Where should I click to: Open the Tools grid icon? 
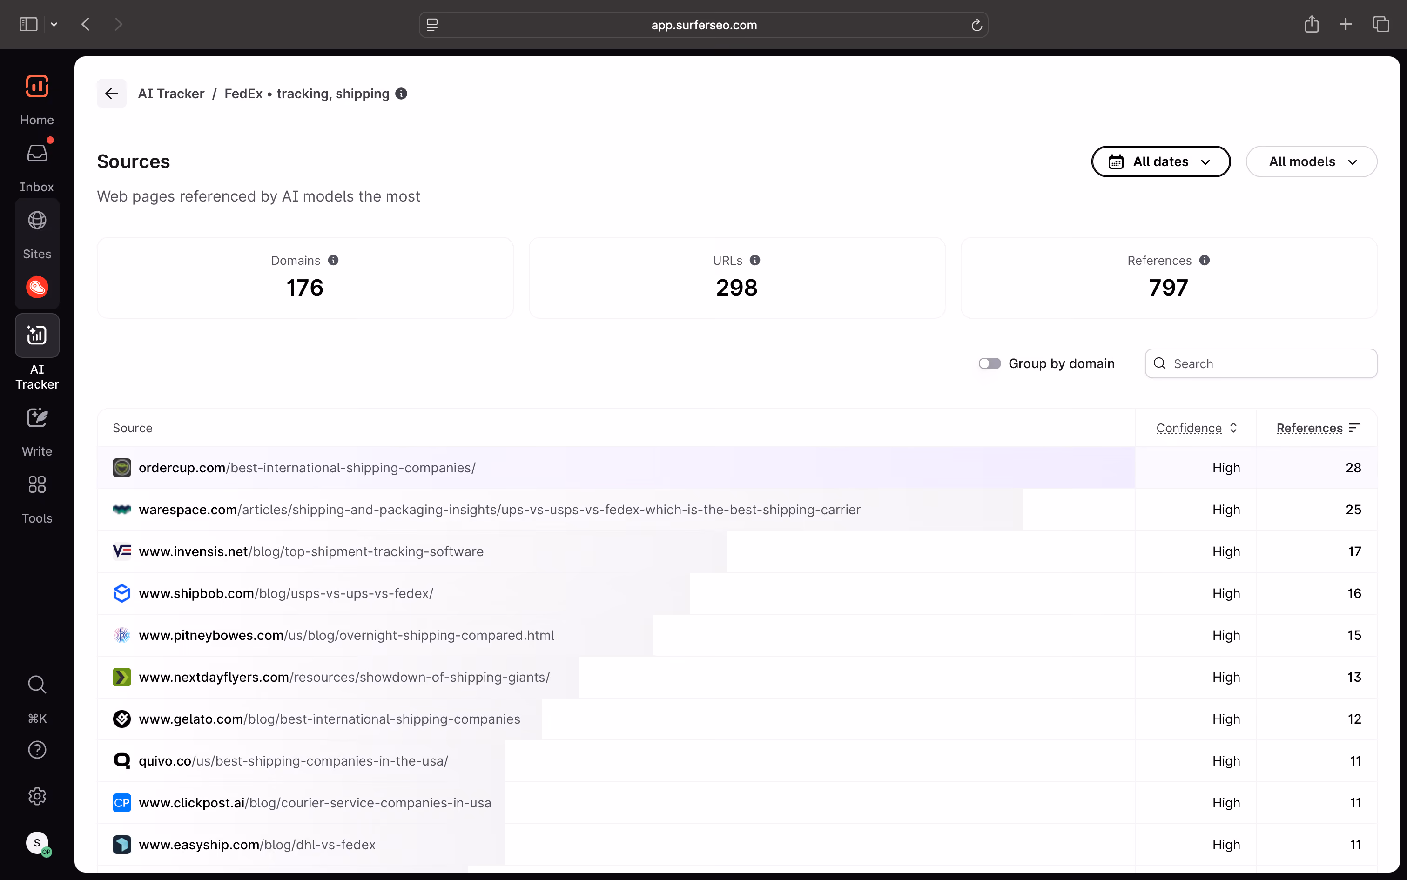[x=37, y=484]
